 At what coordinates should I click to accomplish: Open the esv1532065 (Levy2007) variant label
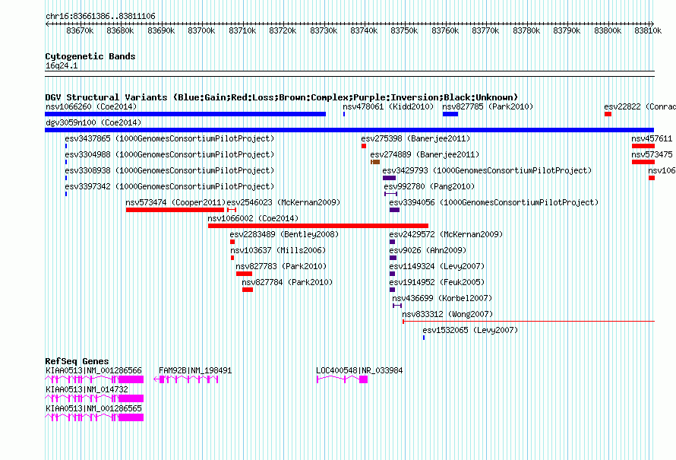(x=470, y=330)
